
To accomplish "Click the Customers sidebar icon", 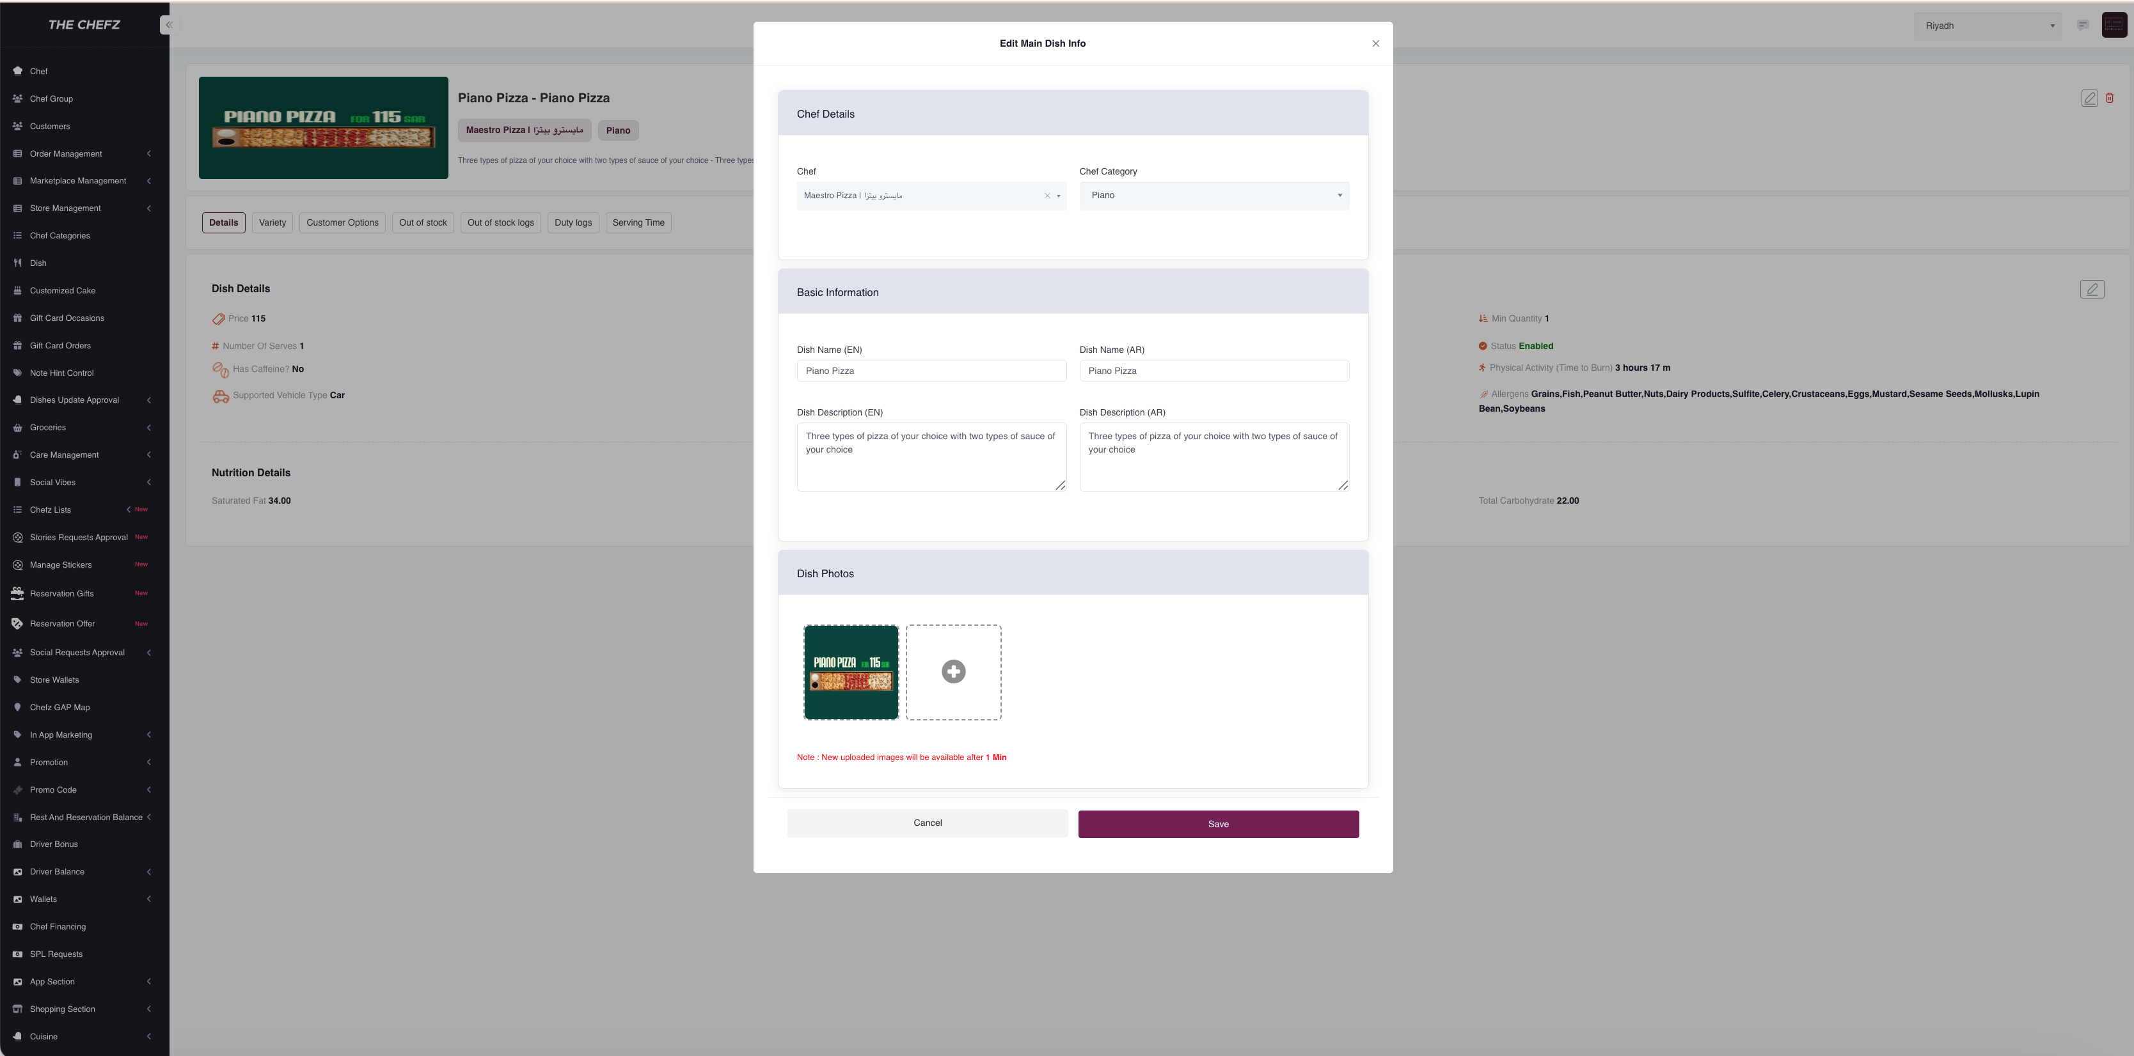I will (x=17, y=126).
